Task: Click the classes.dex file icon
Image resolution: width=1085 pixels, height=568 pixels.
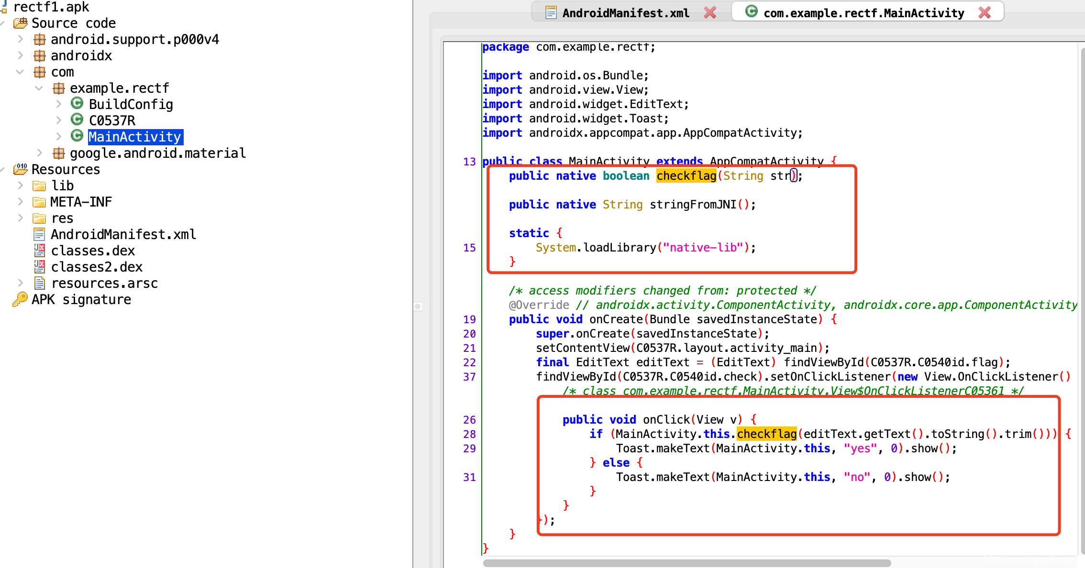Action: (39, 251)
